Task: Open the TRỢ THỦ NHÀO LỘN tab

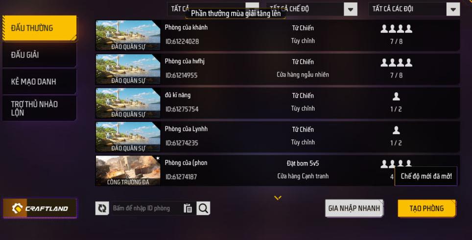Action: click(x=40, y=108)
